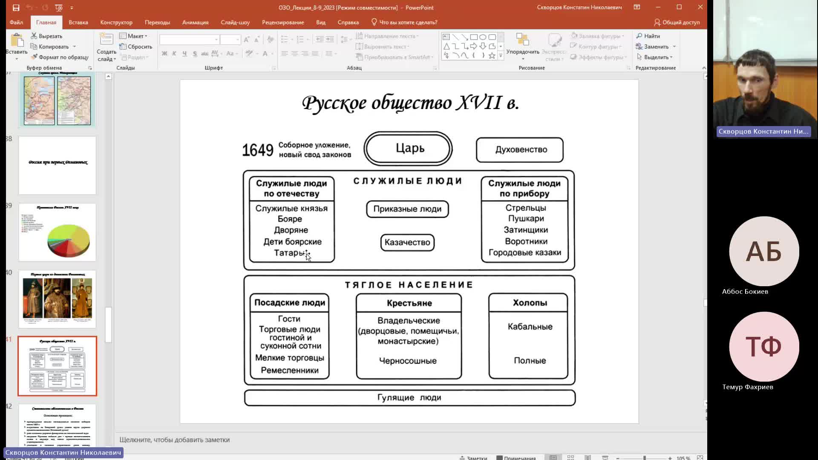Image resolution: width=818 pixels, height=460 pixels.
Task: Create a new slide via Создать слайд
Action: (107, 47)
